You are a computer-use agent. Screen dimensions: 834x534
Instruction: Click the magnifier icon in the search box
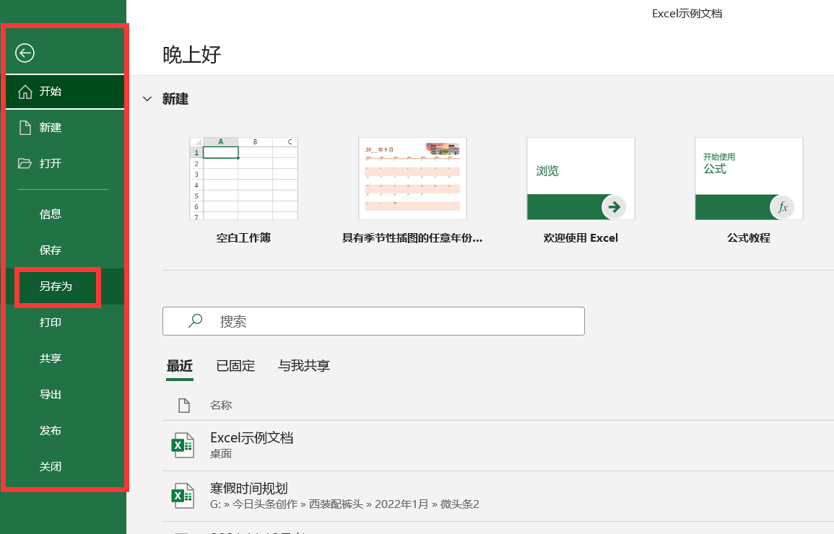pos(195,320)
